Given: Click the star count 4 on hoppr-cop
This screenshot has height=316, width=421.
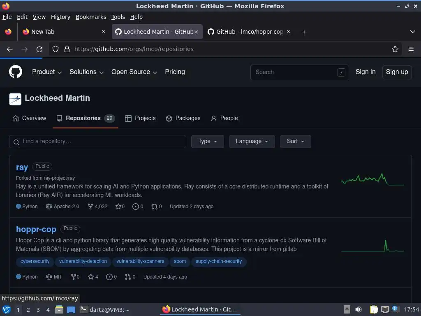Looking at the screenshot, I should [x=93, y=277].
